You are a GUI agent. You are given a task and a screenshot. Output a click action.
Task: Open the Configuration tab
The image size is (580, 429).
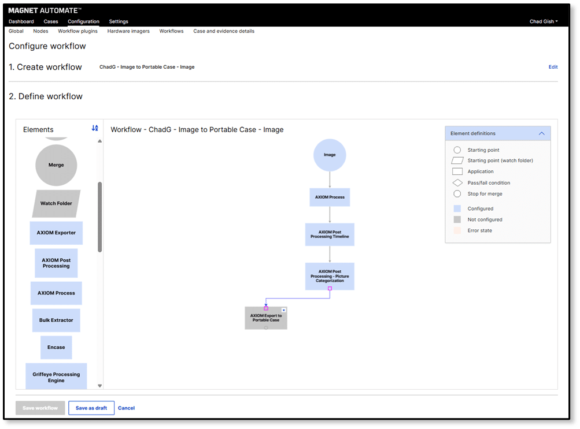pyautogui.click(x=83, y=21)
